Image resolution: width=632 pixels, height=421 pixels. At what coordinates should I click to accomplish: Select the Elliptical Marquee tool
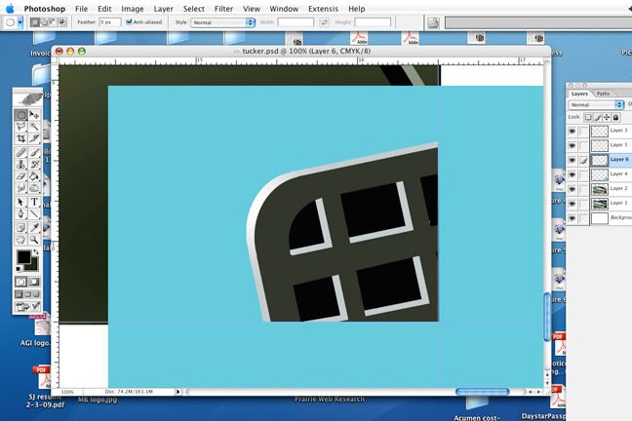20,115
